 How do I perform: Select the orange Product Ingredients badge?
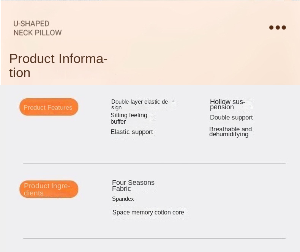[49, 189]
